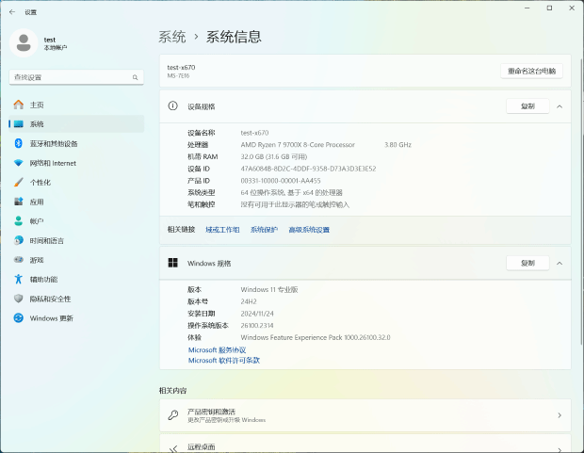Click the 相关内容 heading
Image resolution: width=584 pixels, height=453 pixels.
click(172, 391)
